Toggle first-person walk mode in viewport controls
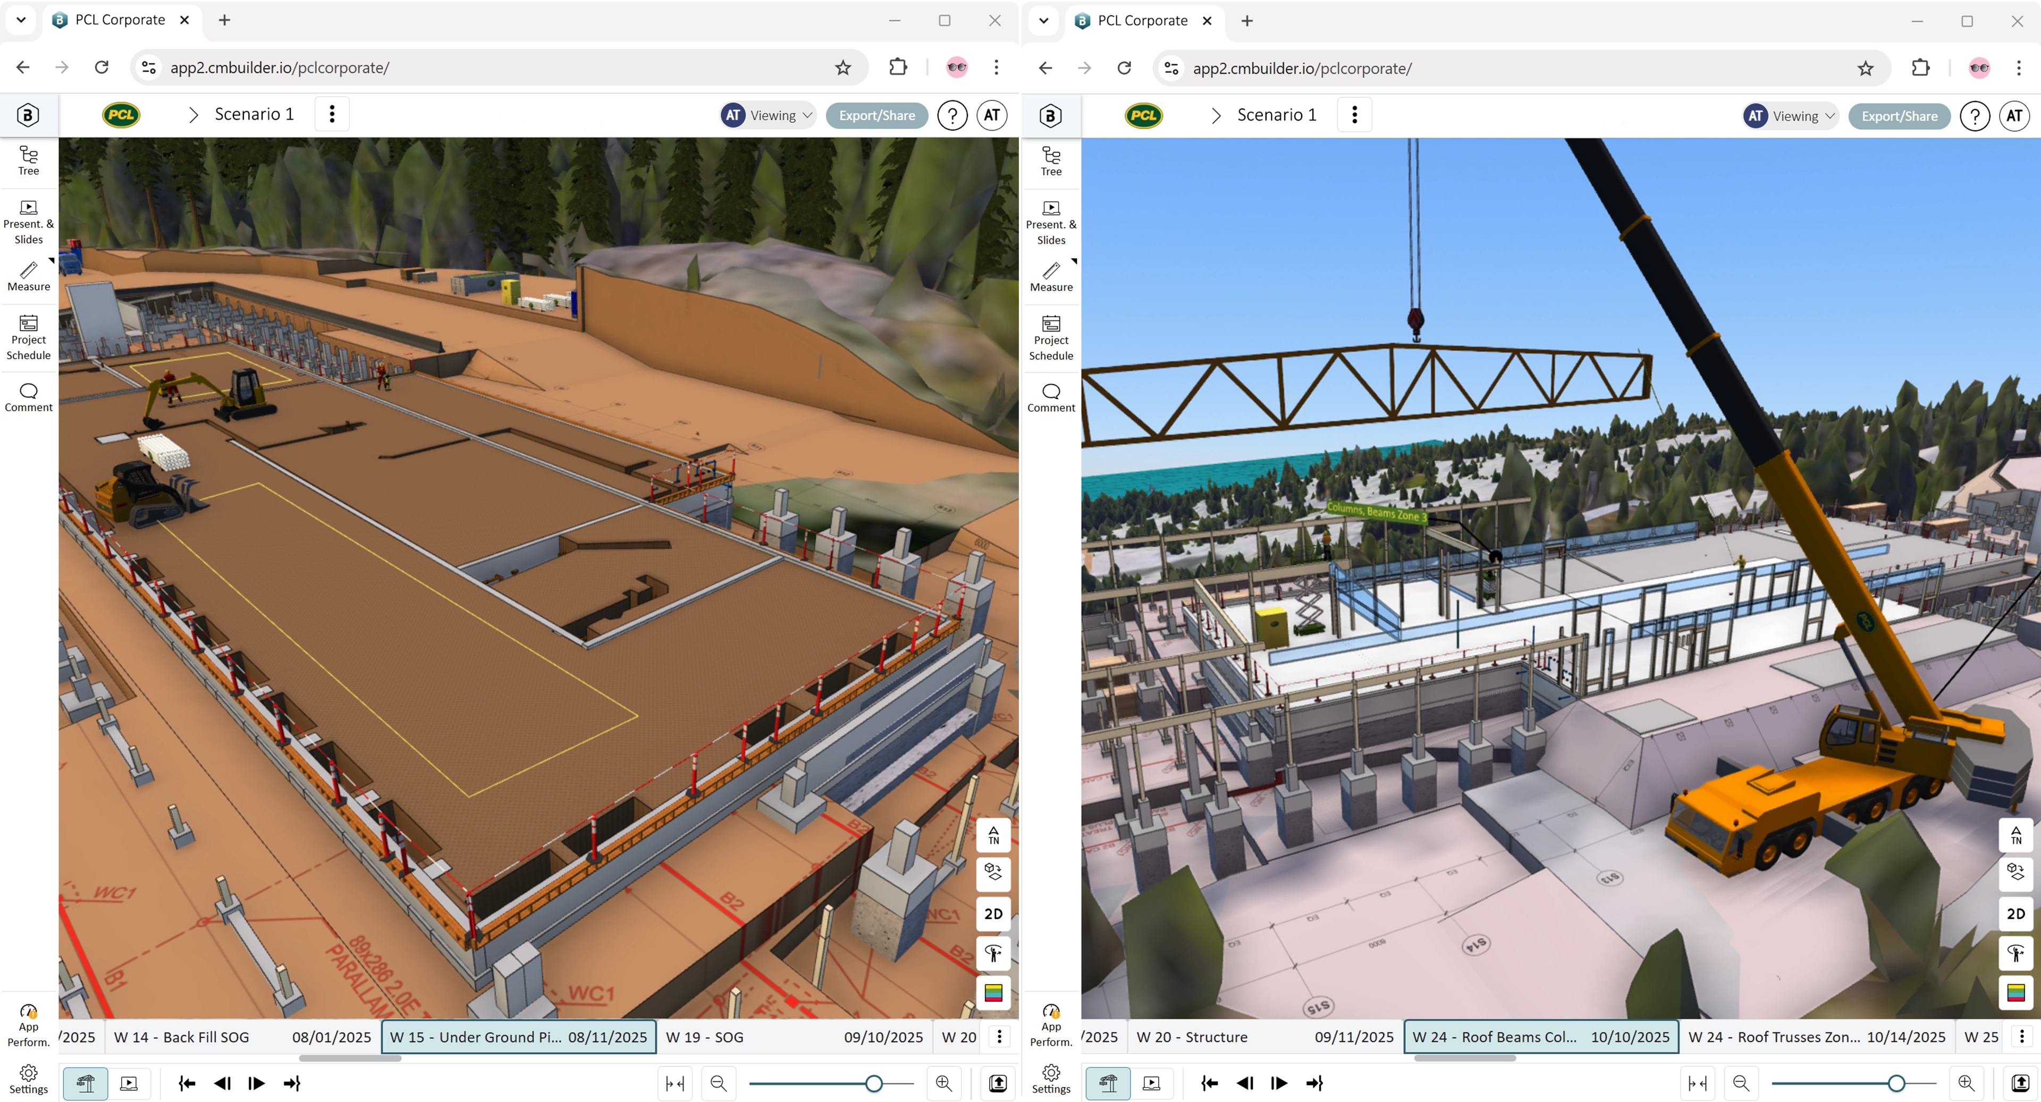Image resolution: width=2041 pixels, height=1102 pixels. click(993, 953)
